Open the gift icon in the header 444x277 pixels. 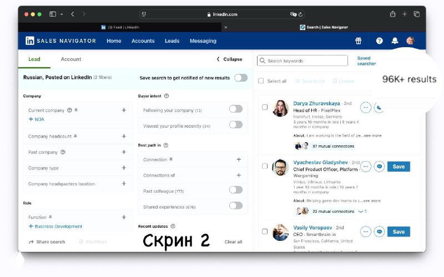[x=359, y=41]
